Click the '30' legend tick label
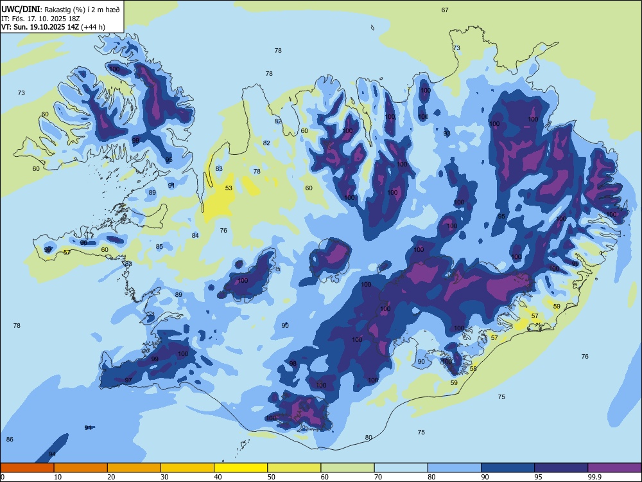Image resolution: width=642 pixels, height=482 pixels. pos(164,477)
